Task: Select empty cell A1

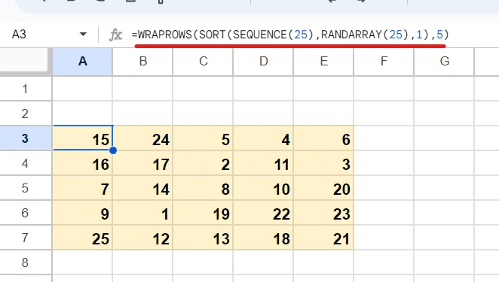Action: (x=83, y=89)
